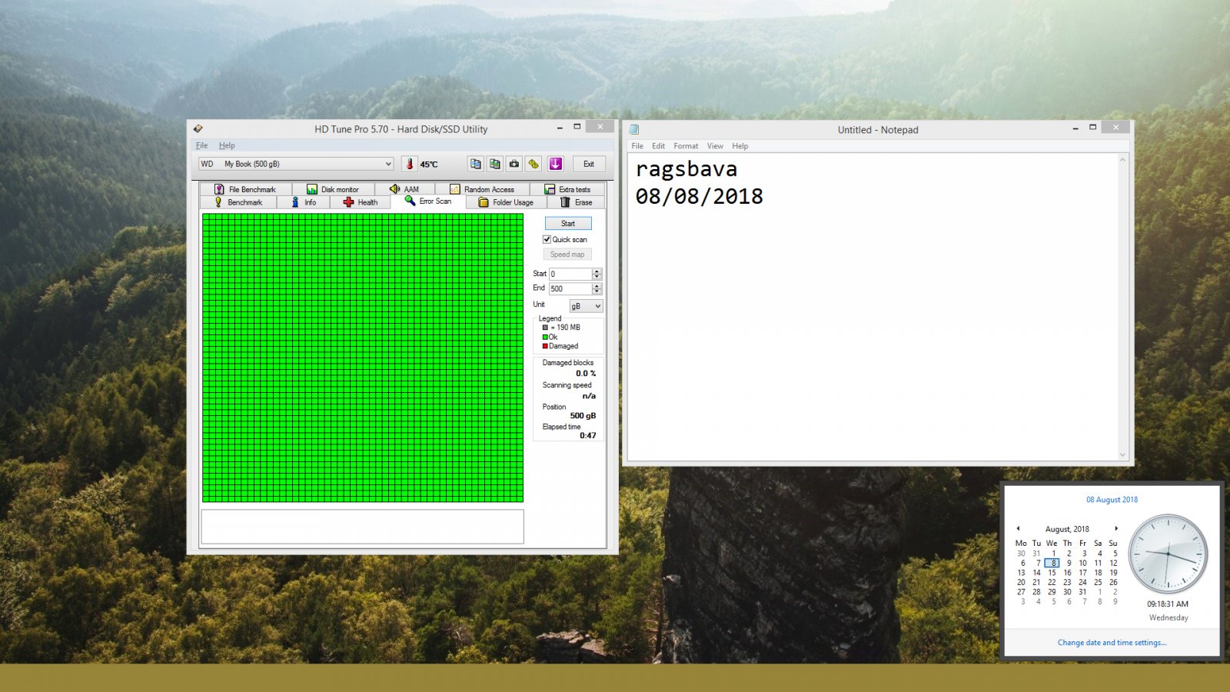The height and width of the screenshot is (692, 1230).
Task: Select day 31 in August calendar
Action: [1082, 592]
